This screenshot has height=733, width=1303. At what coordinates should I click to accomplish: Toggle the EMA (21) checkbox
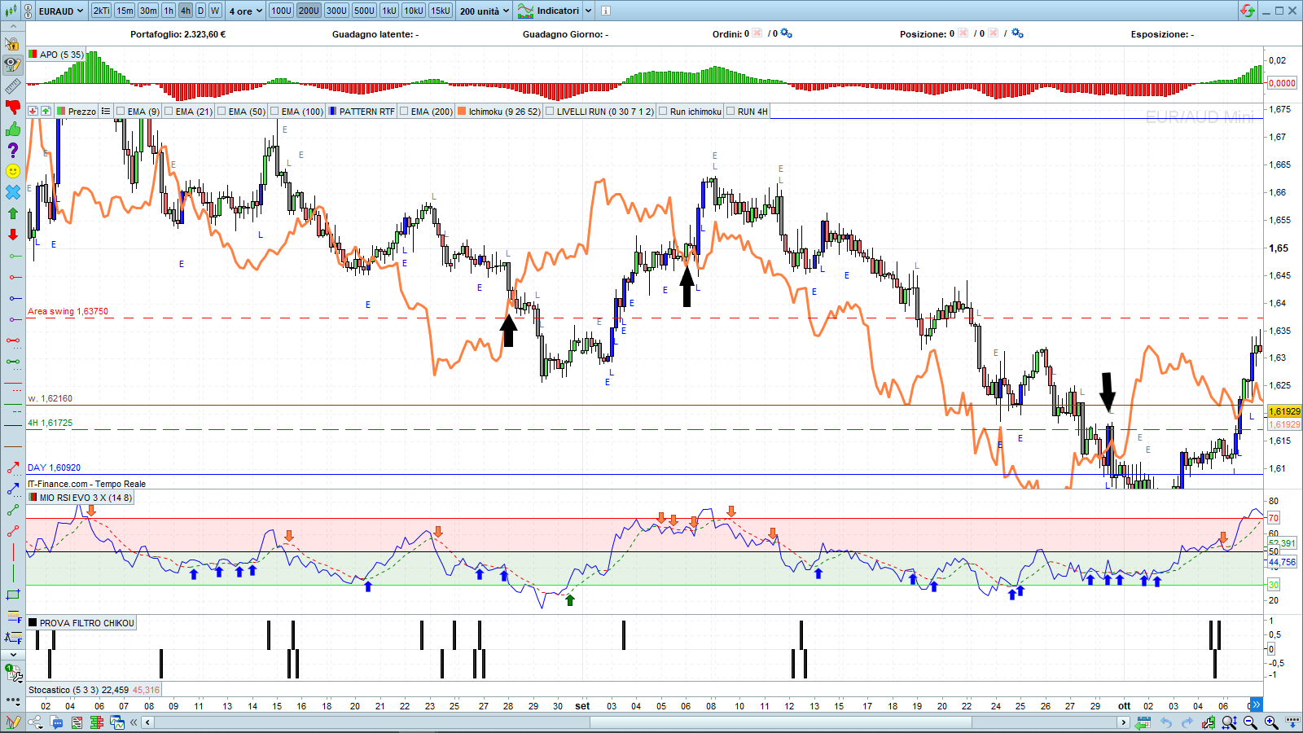[169, 112]
